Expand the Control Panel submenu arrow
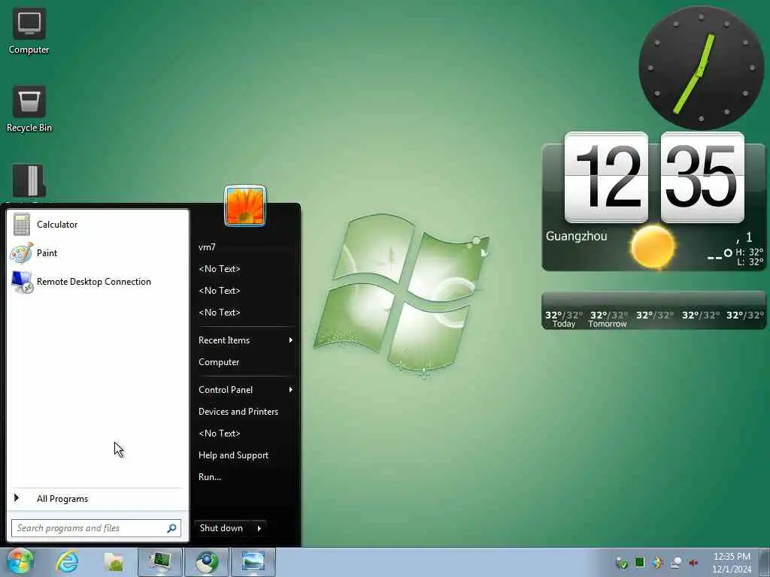The image size is (770, 577). click(x=291, y=390)
